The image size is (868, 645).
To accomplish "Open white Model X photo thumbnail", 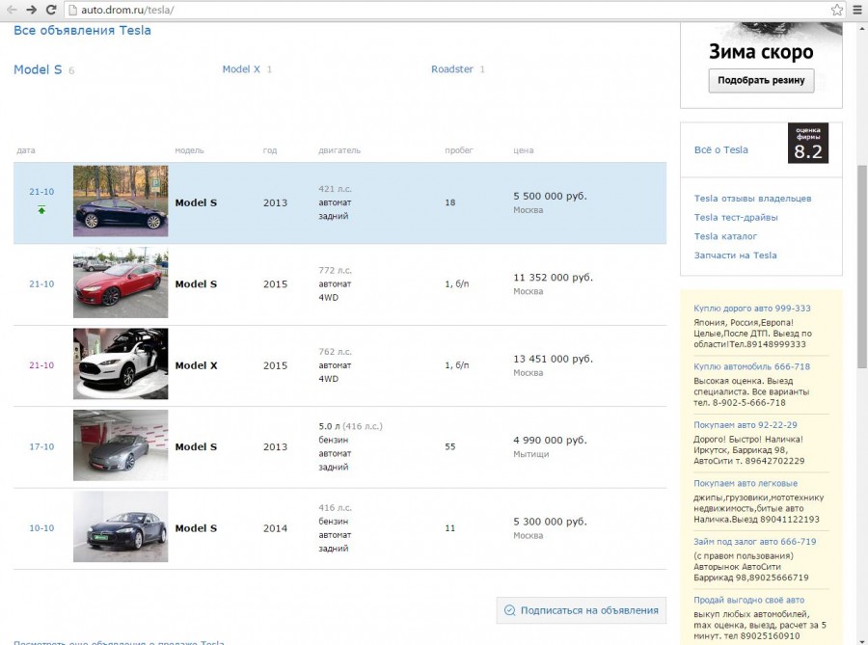I will click(x=121, y=364).
